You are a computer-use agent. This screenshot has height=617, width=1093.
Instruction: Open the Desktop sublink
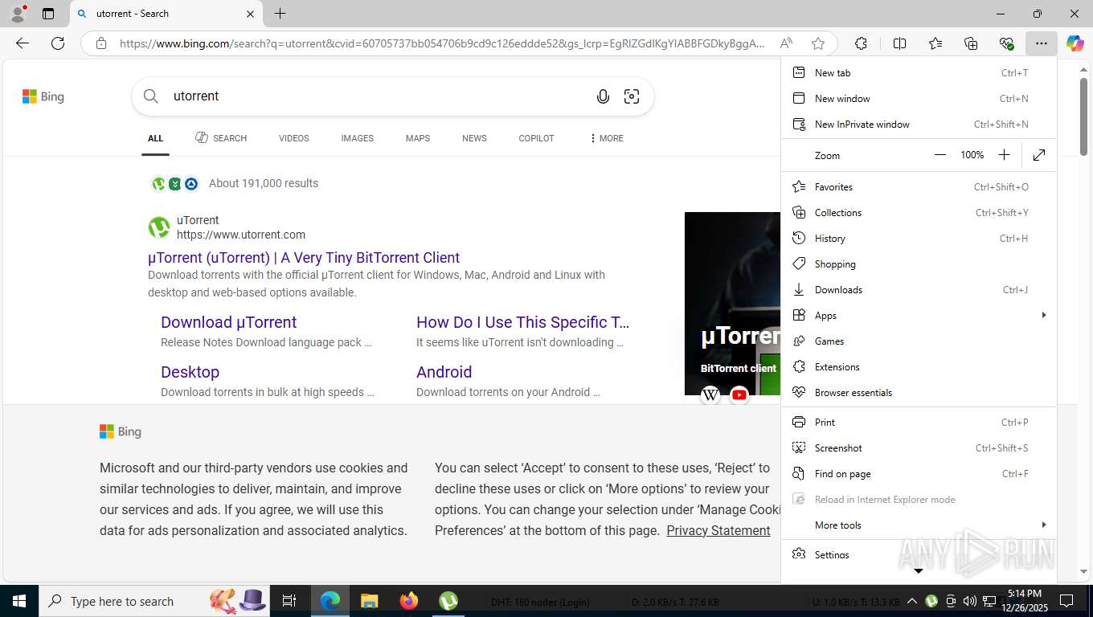tap(190, 372)
